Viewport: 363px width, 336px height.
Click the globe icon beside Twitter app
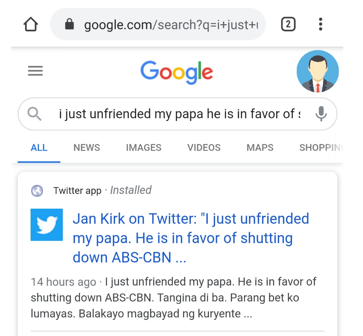pyautogui.click(x=37, y=191)
